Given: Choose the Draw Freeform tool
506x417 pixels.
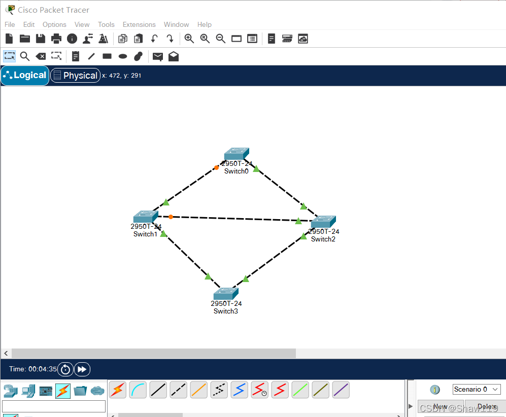Looking at the screenshot, I should 139,56.
